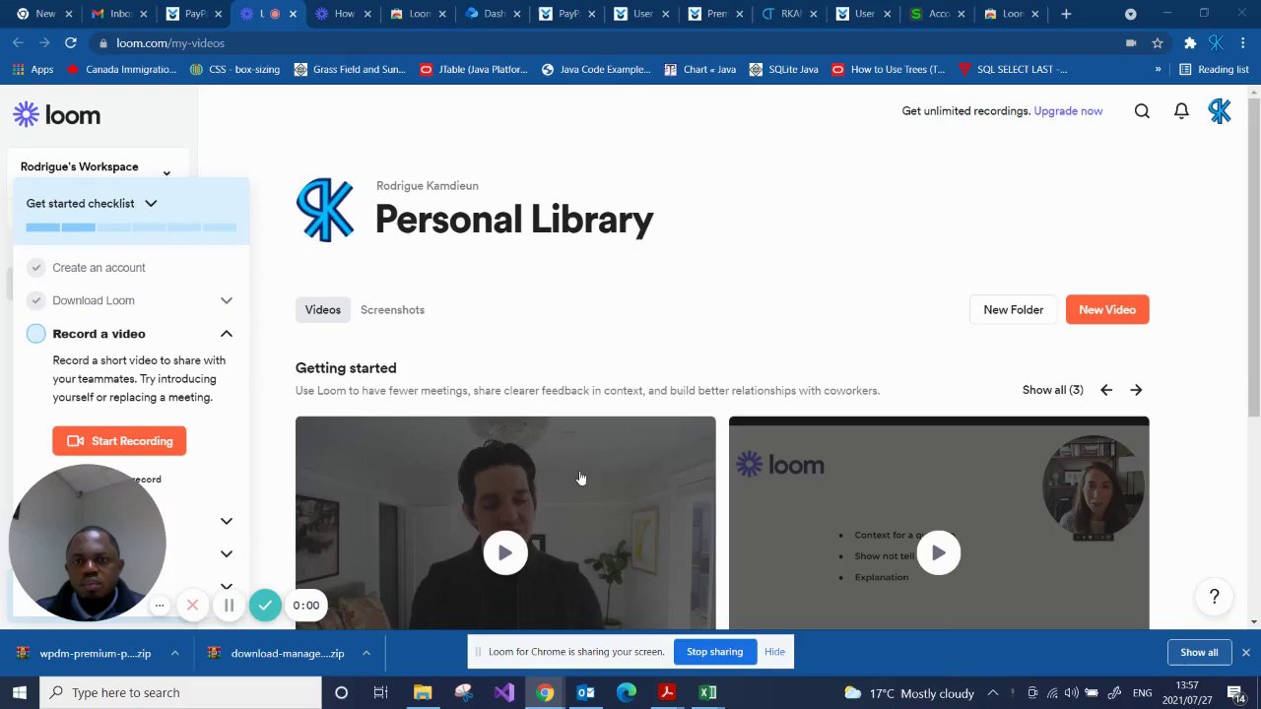Image resolution: width=1261 pixels, height=709 pixels.
Task: Click the camera icon in address bar
Action: pos(1131,43)
